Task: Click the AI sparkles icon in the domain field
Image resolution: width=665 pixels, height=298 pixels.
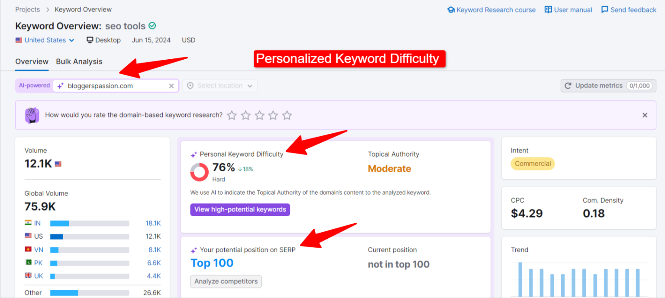Action: point(60,86)
